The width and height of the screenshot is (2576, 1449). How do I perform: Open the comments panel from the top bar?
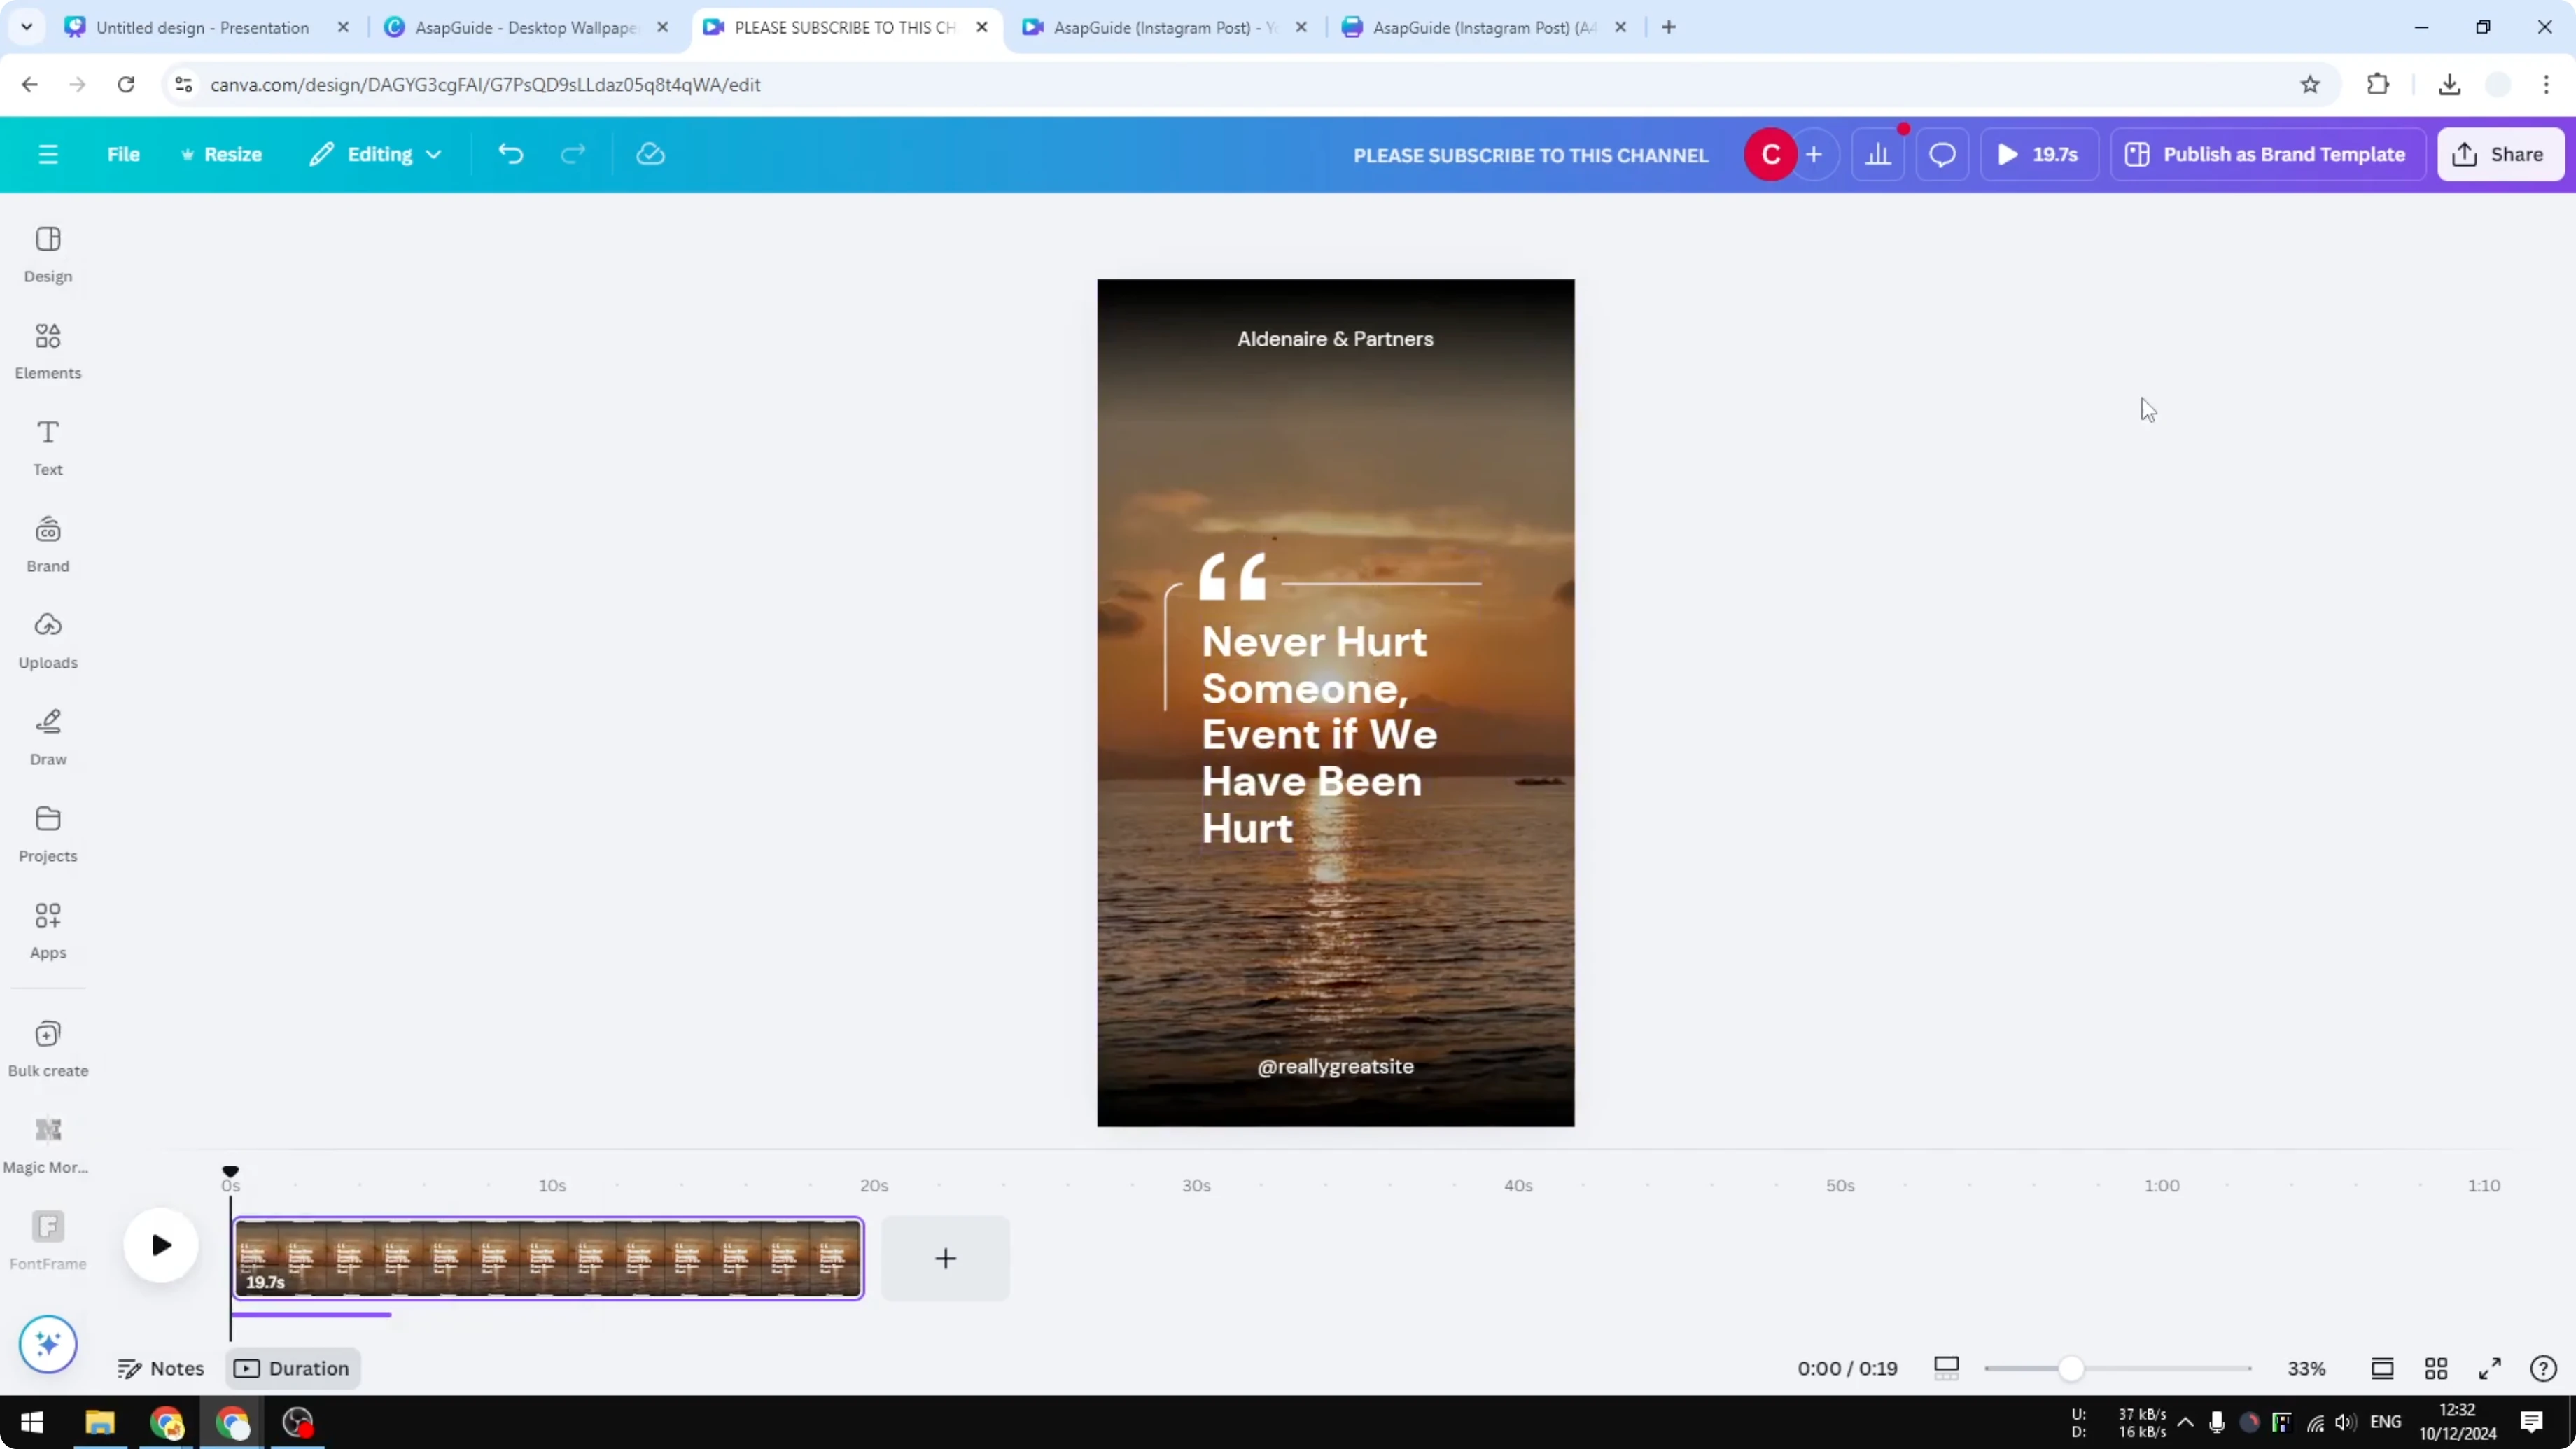point(1941,153)
